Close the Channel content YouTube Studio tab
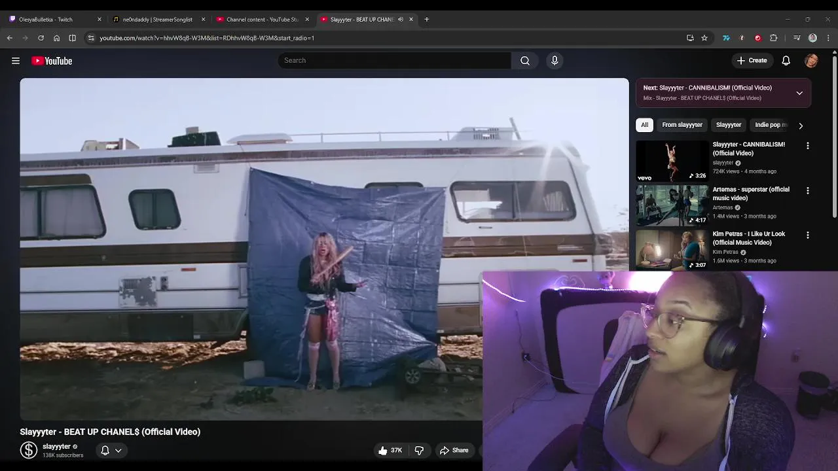 307,20
